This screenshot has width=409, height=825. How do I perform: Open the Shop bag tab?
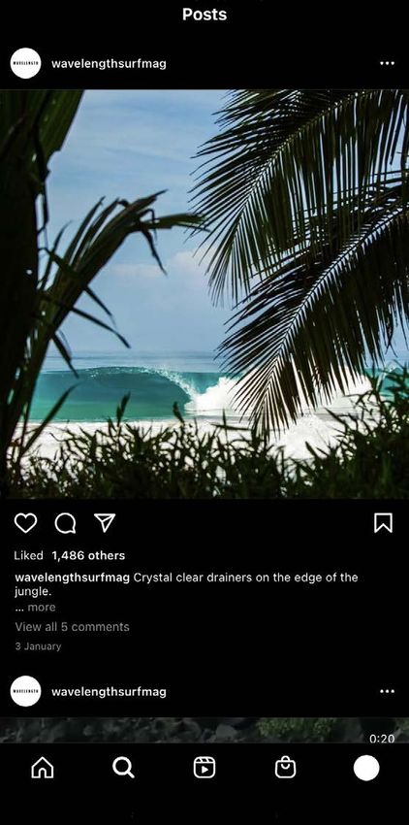pos(286,768)
